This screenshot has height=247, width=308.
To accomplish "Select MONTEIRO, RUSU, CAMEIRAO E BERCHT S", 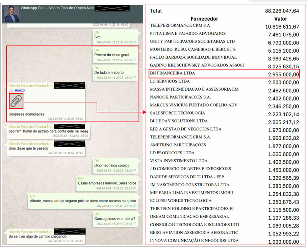I will (x=224, y=50).
